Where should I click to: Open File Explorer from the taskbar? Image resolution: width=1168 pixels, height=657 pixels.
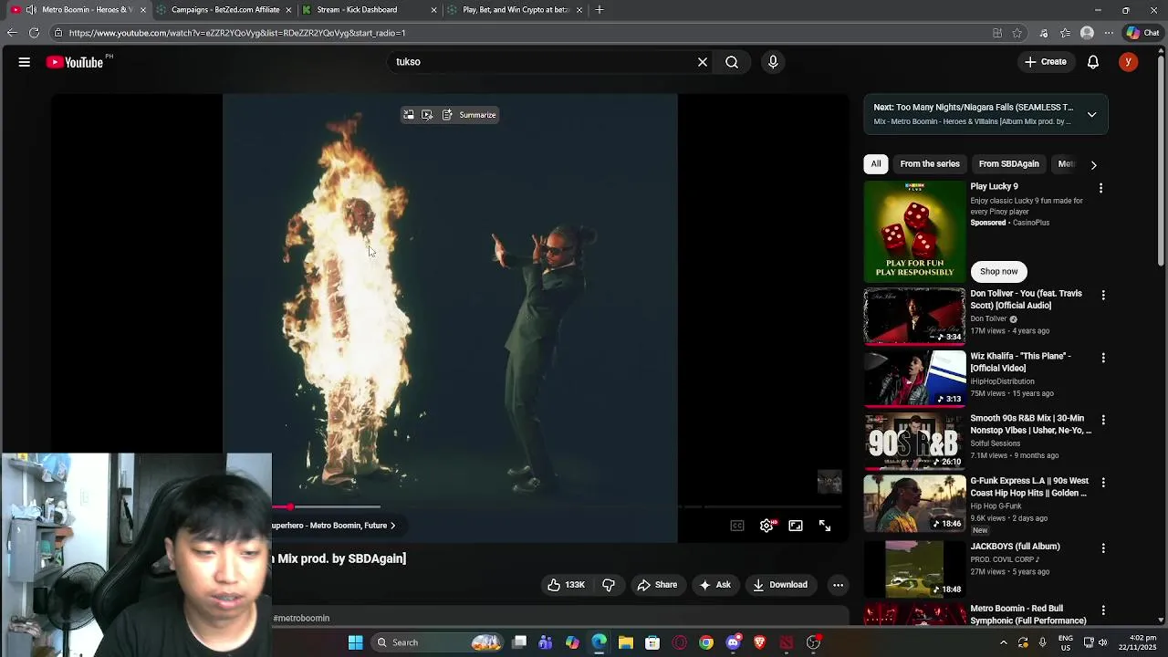626,642
